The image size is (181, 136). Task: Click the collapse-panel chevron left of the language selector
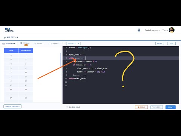[x=64, y=43]
